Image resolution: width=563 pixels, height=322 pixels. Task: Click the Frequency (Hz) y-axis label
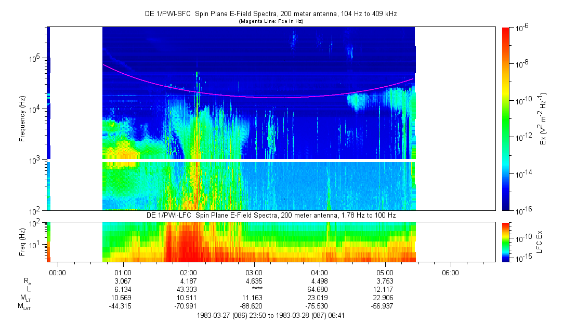point(22,119)
